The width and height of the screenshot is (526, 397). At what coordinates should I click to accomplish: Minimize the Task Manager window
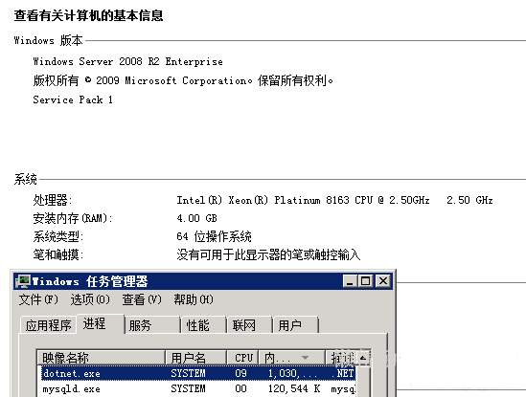pyautogui.click(x=350, y=280)
